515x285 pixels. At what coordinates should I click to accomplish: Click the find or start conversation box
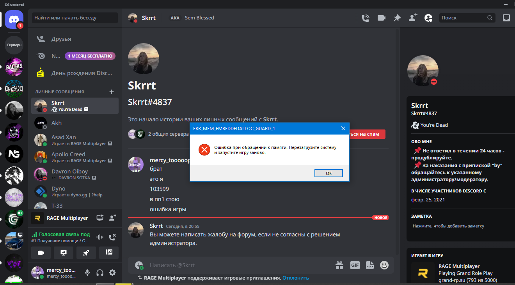pyautogui.click(x=75, y=18)
